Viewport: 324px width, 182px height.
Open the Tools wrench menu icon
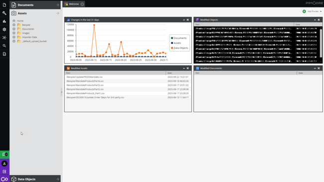click(4, 13)
